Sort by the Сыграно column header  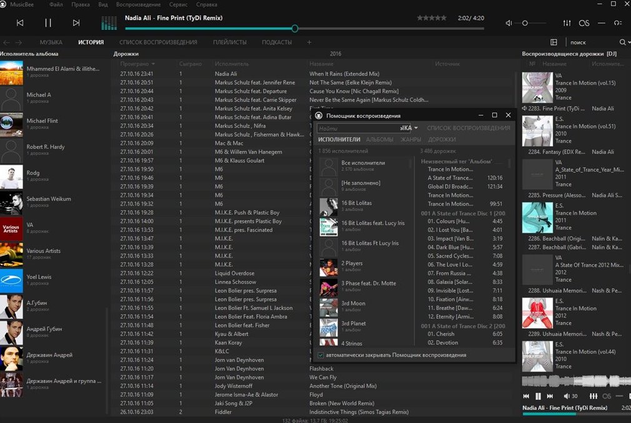[x=191, y=64]
